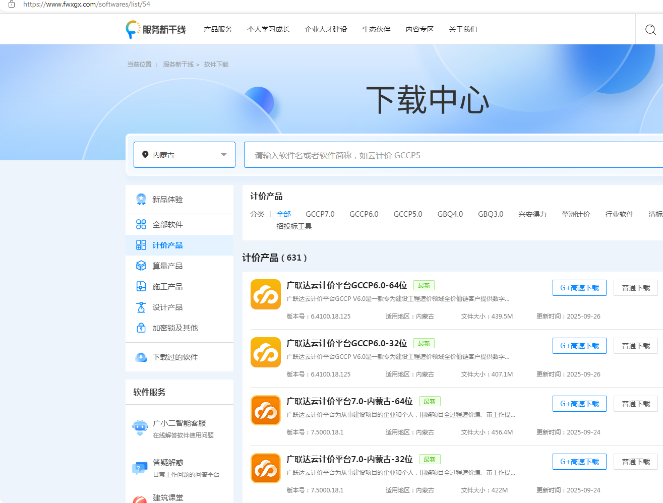Filter by 行业软件 category

[619, 214]
